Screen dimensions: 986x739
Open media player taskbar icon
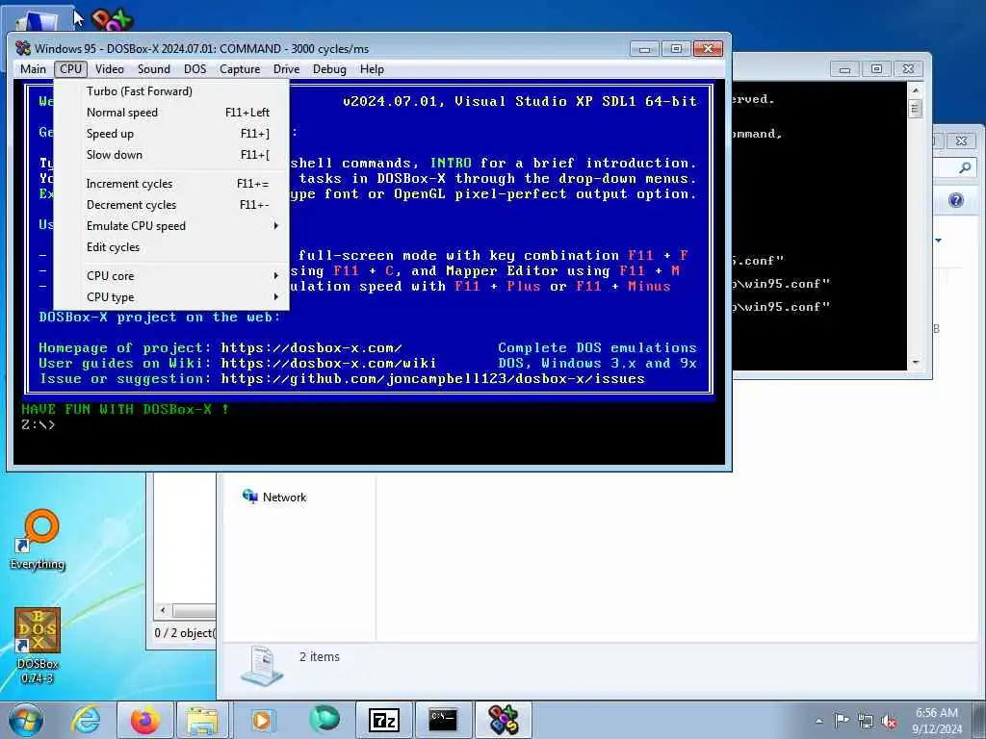point(262,720)
